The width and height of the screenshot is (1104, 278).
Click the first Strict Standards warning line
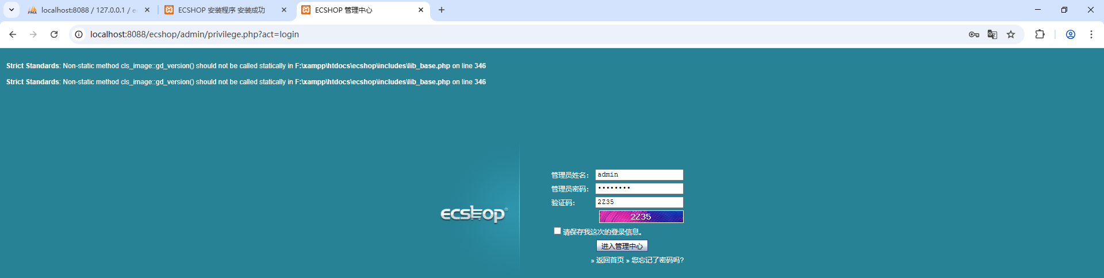(246, 66)
